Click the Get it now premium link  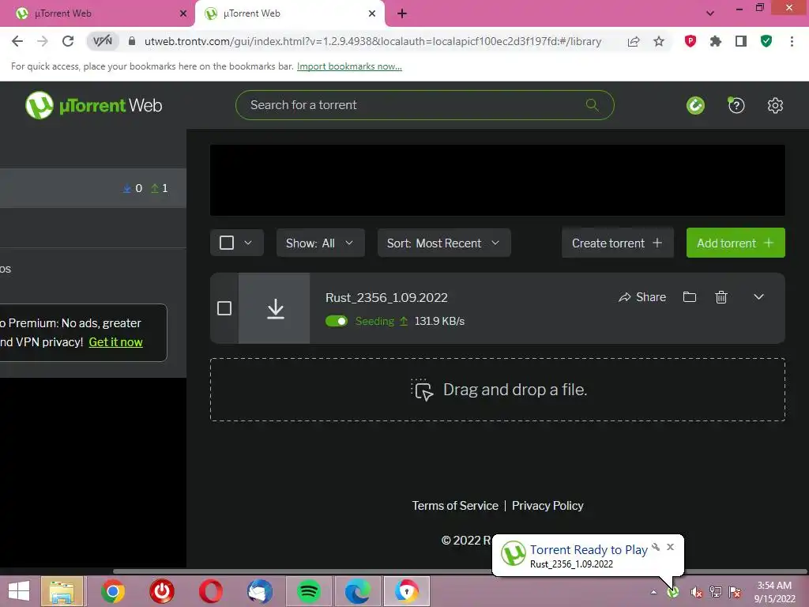coord(115,342)
